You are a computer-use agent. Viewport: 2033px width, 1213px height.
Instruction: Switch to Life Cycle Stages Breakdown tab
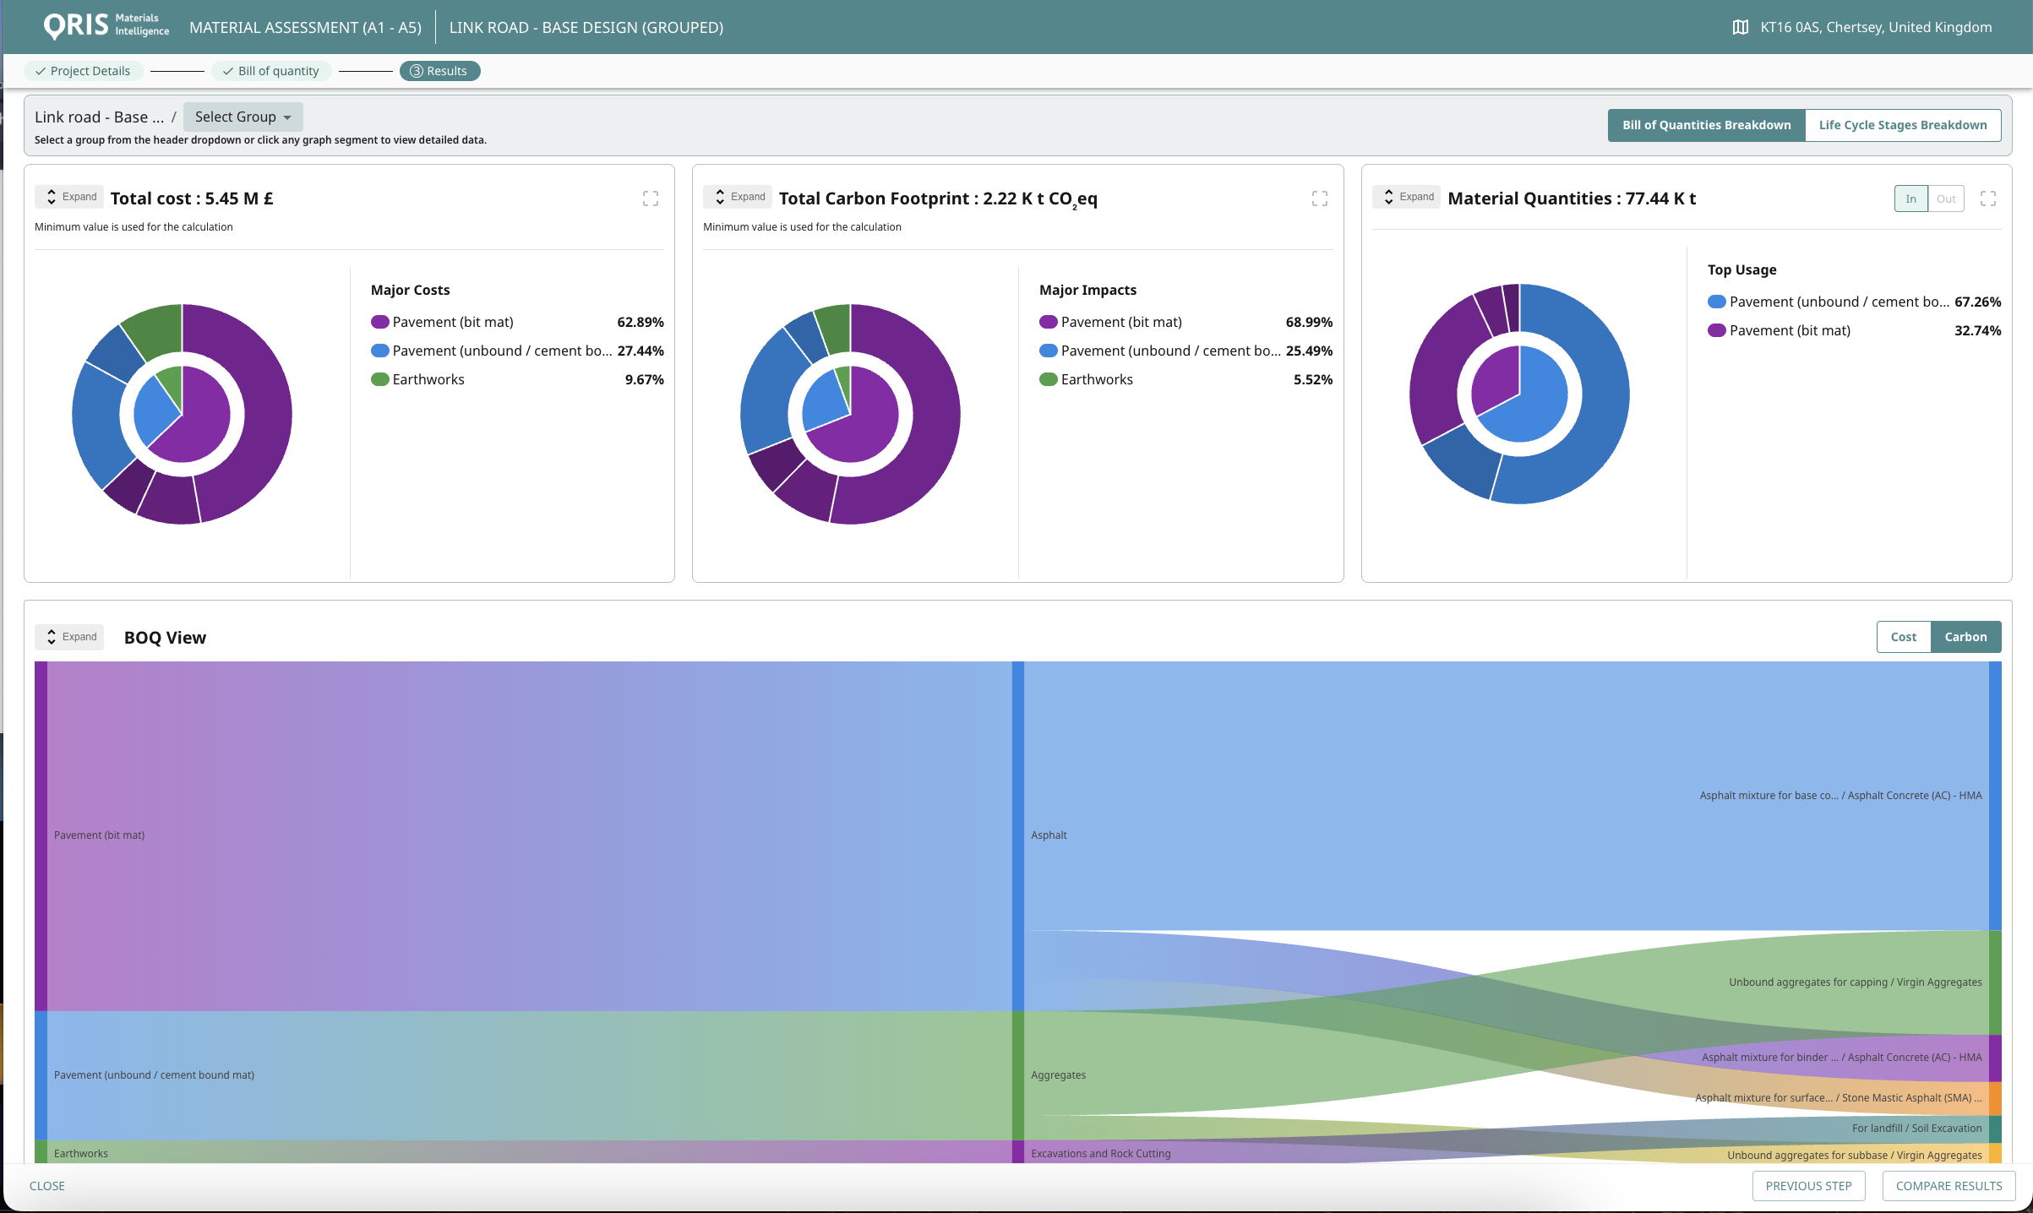(1902, 125)
